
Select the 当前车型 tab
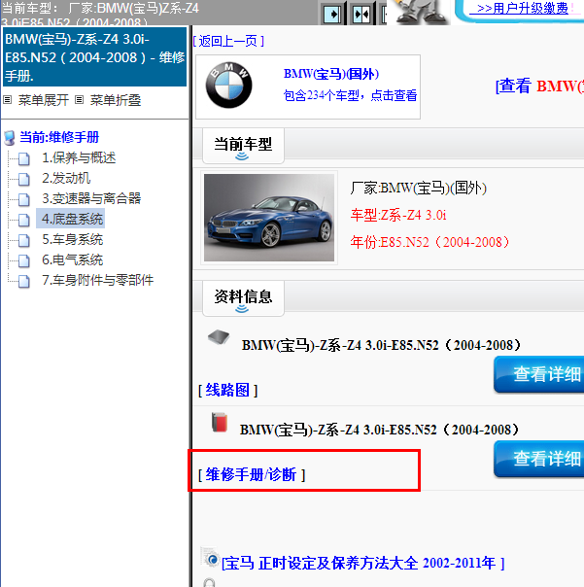[243, 146]
